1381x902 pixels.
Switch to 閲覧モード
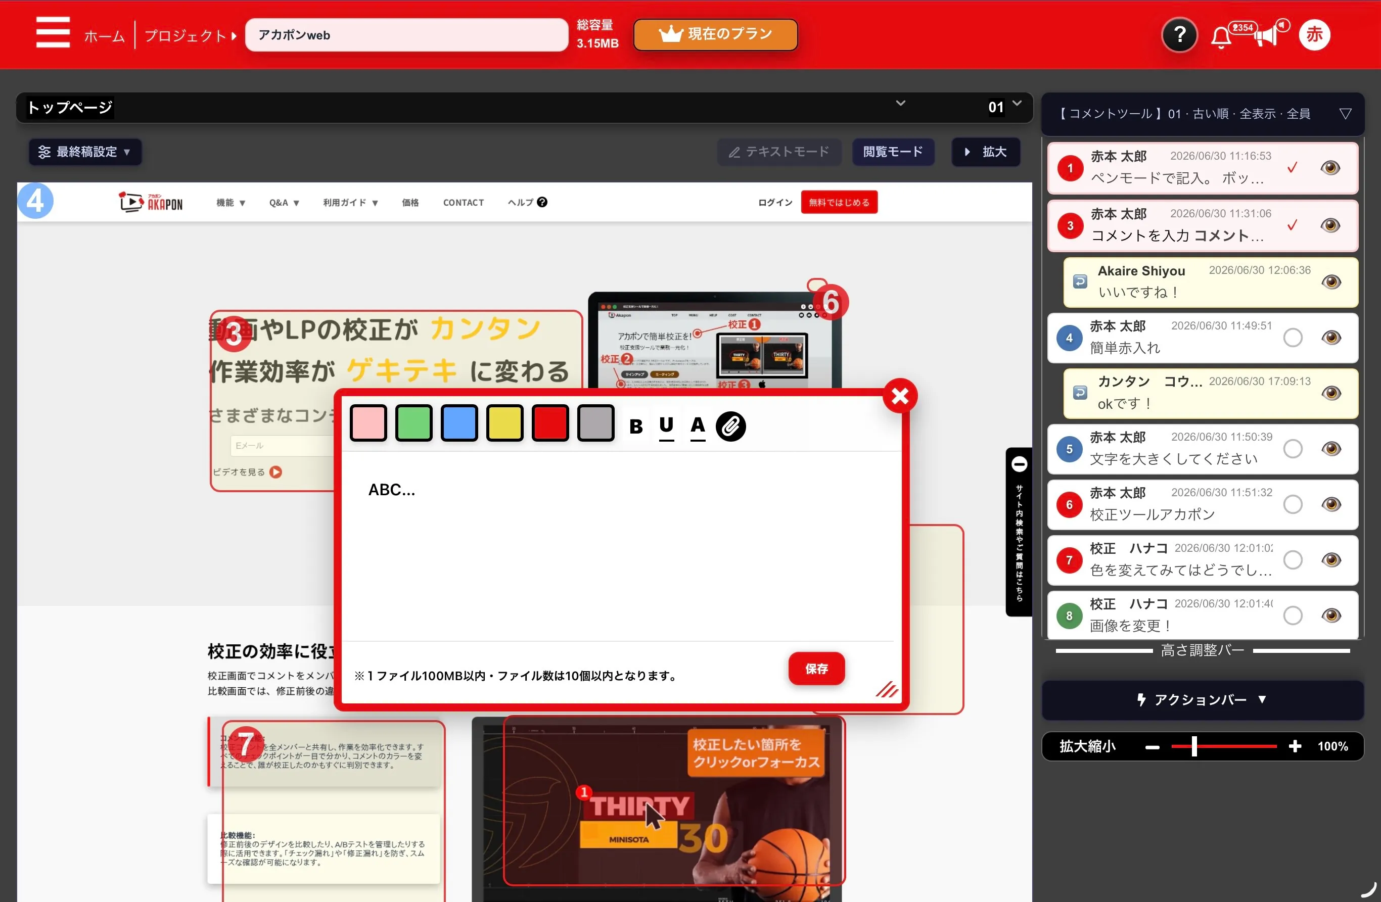pyautogui.click(x=892, y=152)
